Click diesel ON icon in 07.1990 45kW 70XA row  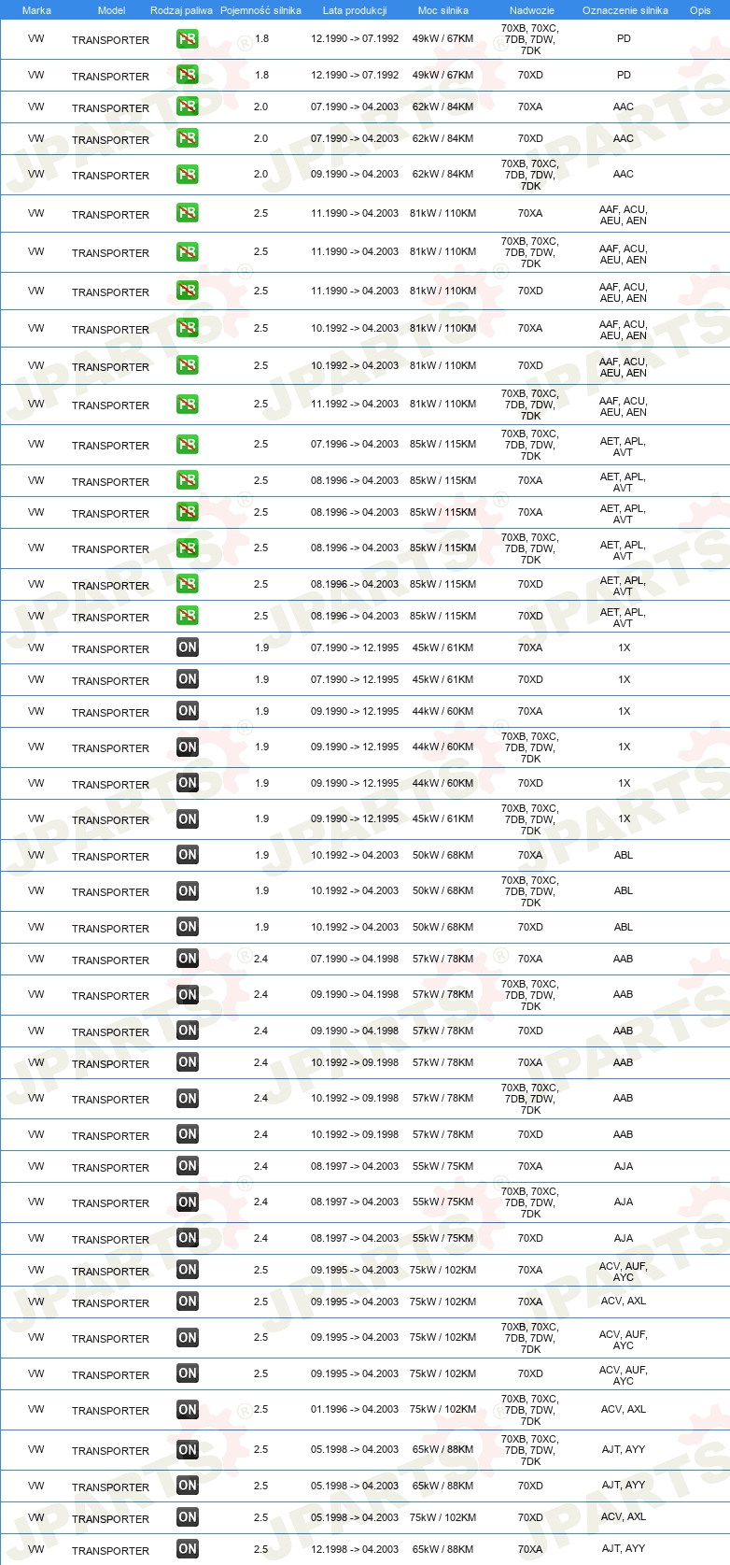coord(188,647)
